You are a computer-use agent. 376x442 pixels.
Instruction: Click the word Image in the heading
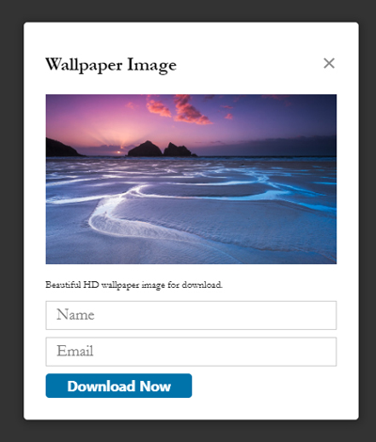(x=151, y=65)
